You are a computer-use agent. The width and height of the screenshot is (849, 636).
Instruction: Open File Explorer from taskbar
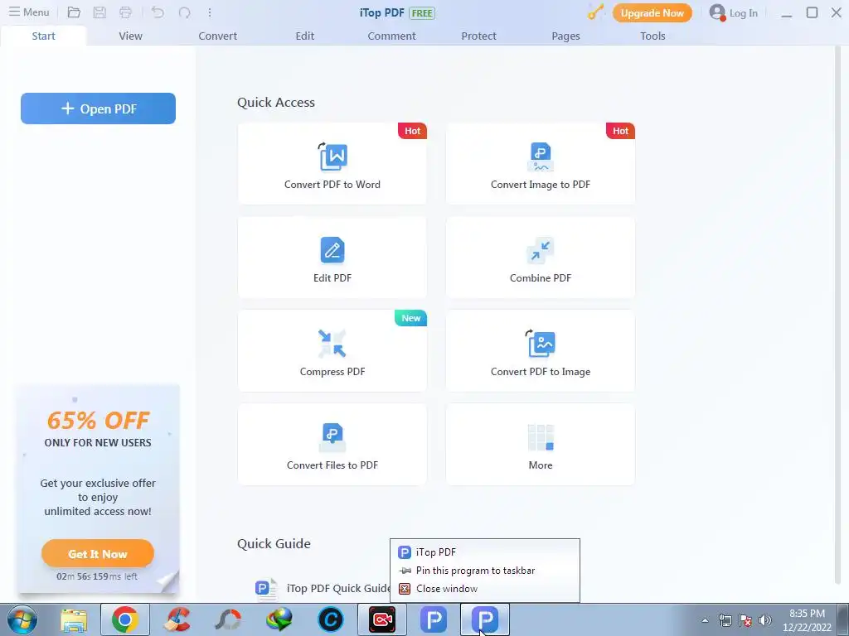(74, 619)
